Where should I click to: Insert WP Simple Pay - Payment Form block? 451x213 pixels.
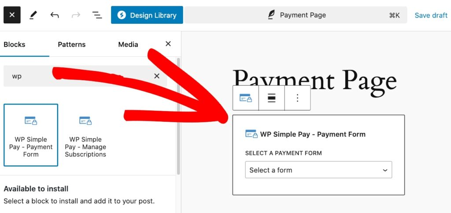(x=31, y=135)
